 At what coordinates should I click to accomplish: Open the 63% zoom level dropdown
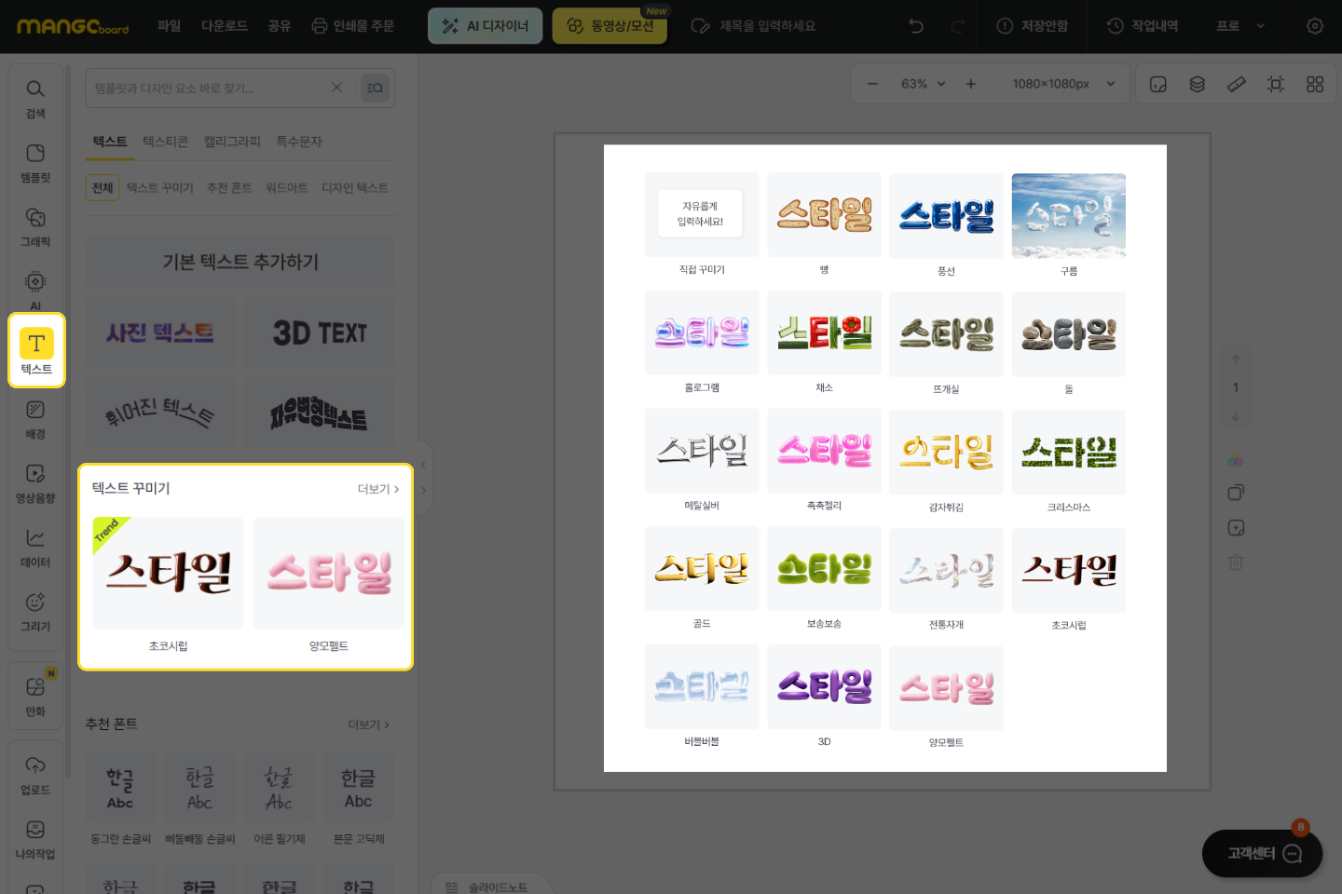click(923, 84)
